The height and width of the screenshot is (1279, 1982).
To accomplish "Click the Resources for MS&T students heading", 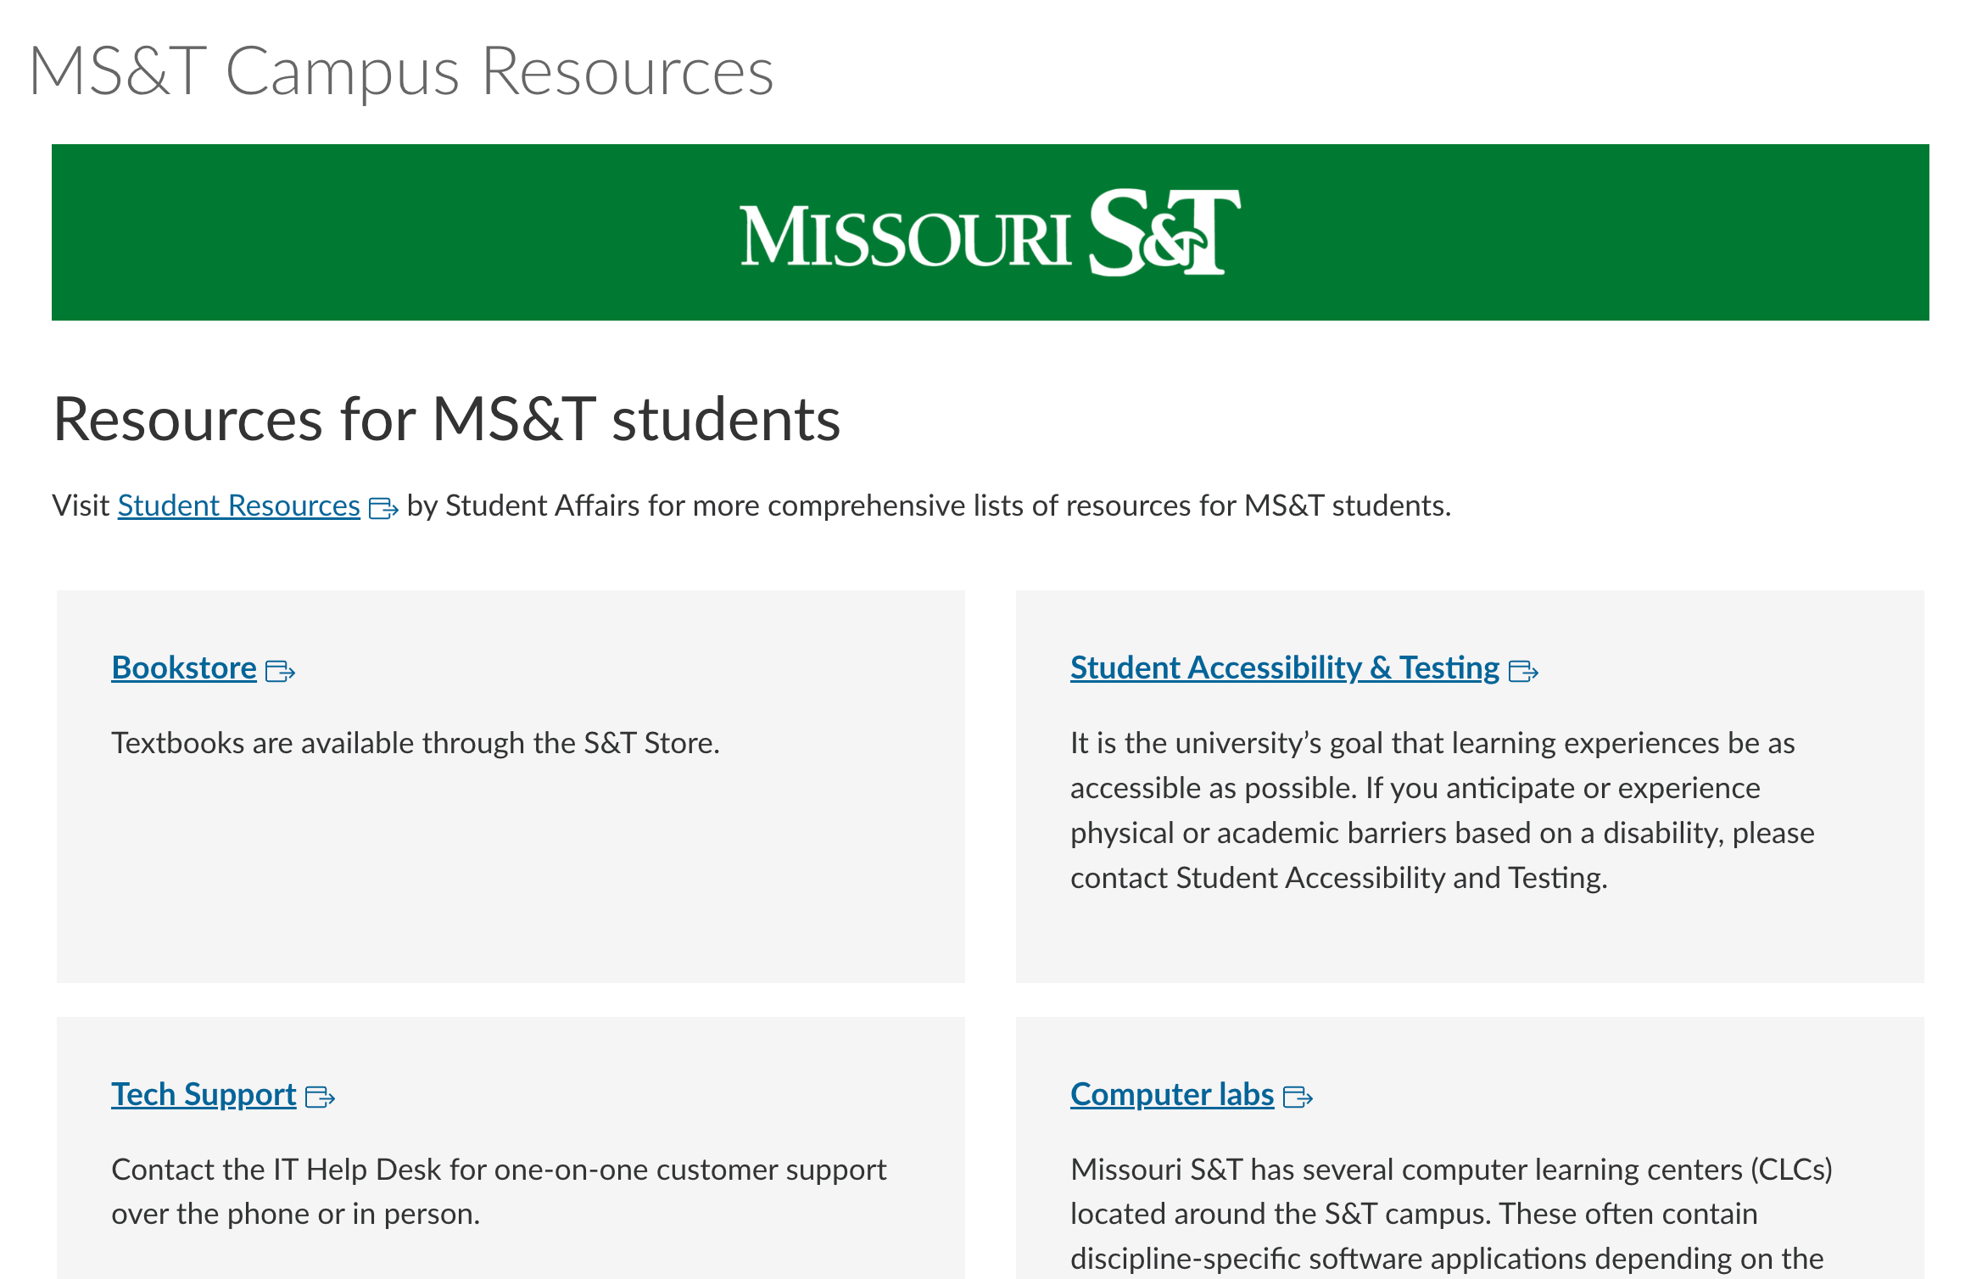I will coord(446,420).
